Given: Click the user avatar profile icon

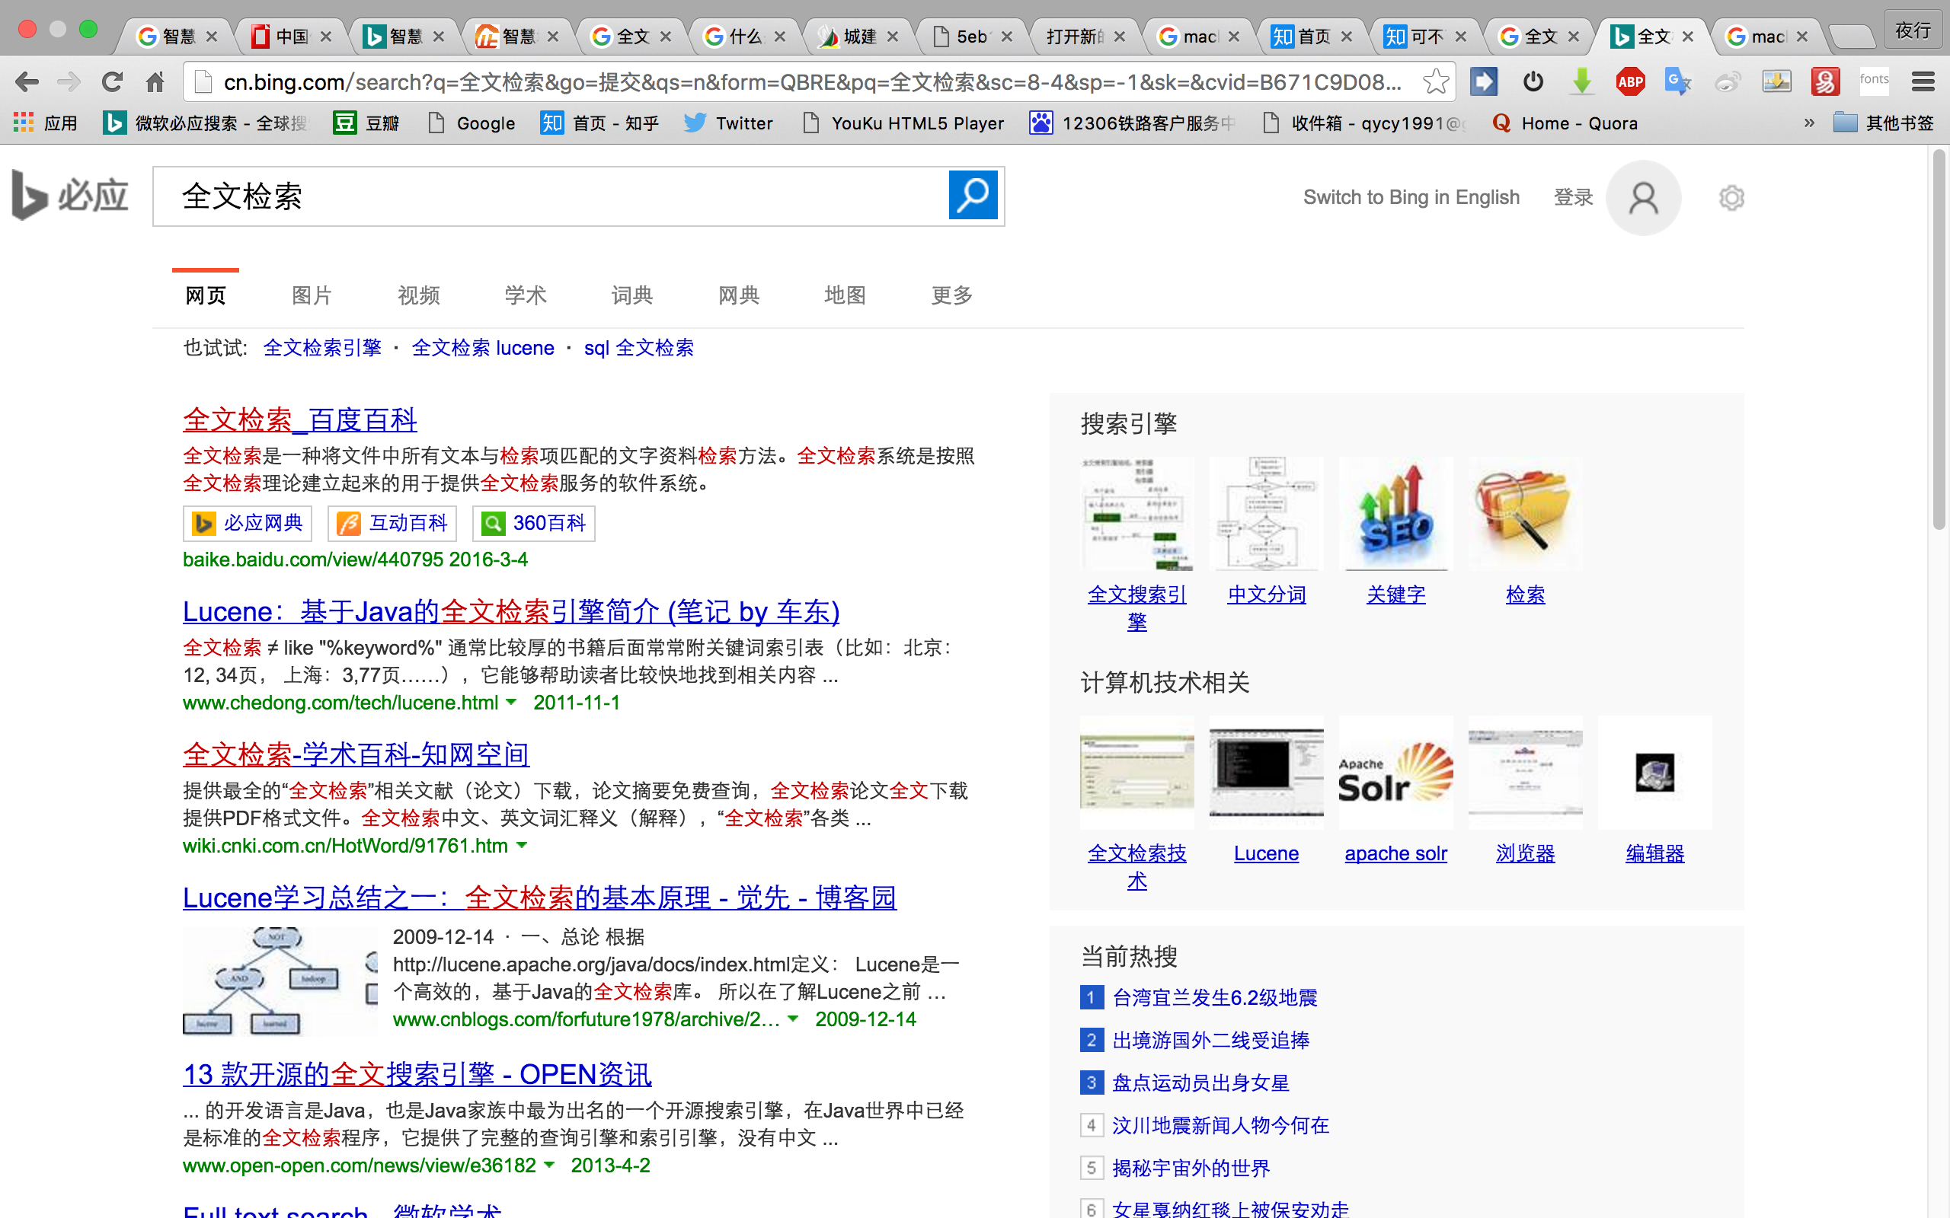Looking at the screenshot, I should (x=1643, y=197).
